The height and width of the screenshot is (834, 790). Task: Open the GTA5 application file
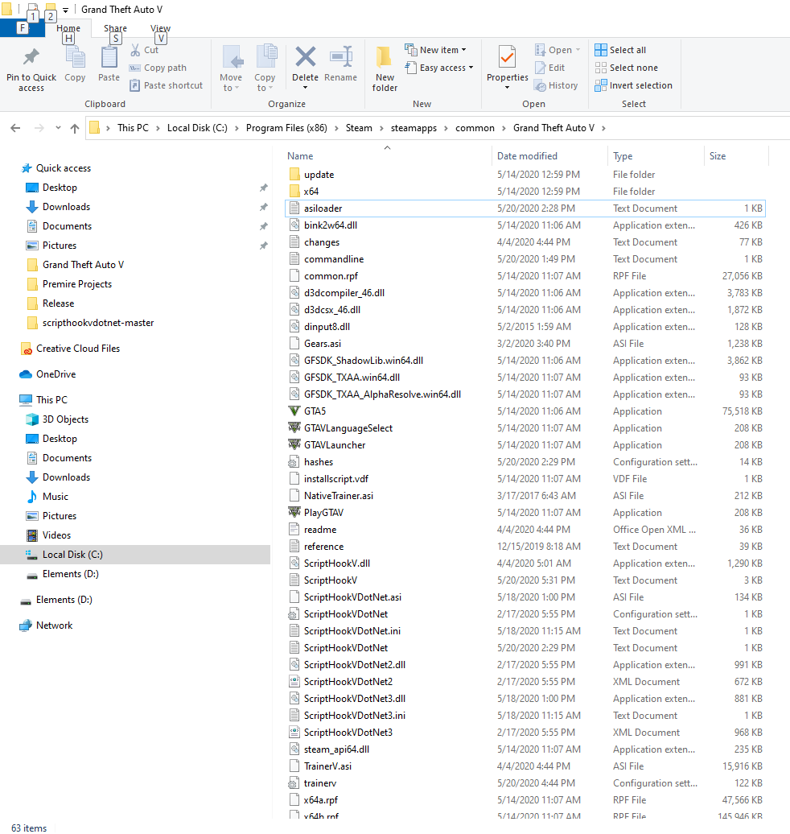pos(315,411)
